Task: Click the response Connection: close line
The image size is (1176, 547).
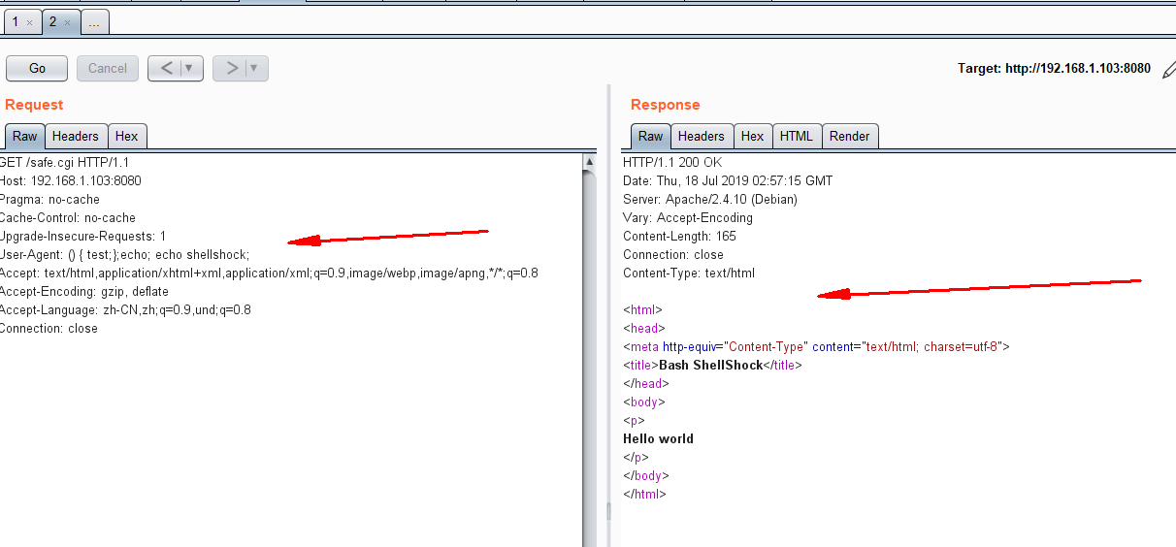Action: tap(672, 255)
